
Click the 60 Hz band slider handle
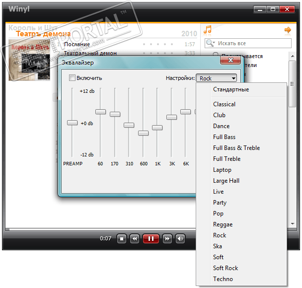pyautogui.click(x=100, y=112)
